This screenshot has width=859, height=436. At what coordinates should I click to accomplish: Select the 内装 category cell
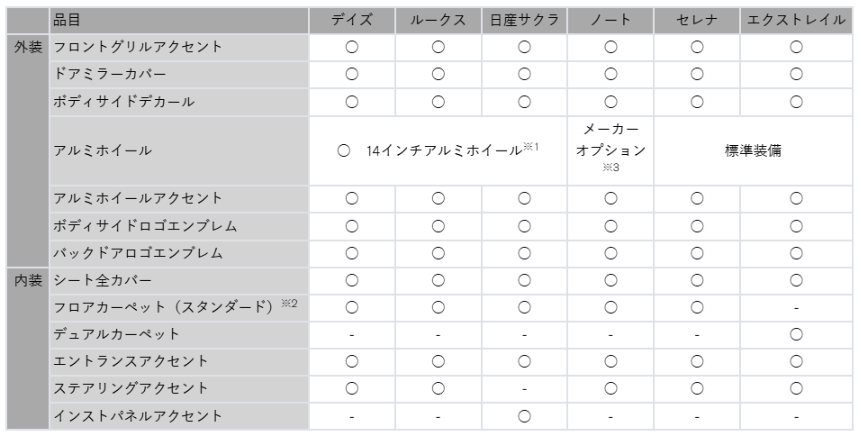(28, 280)
